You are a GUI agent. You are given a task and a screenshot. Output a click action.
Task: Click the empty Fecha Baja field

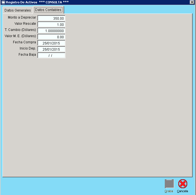(51, 55)
